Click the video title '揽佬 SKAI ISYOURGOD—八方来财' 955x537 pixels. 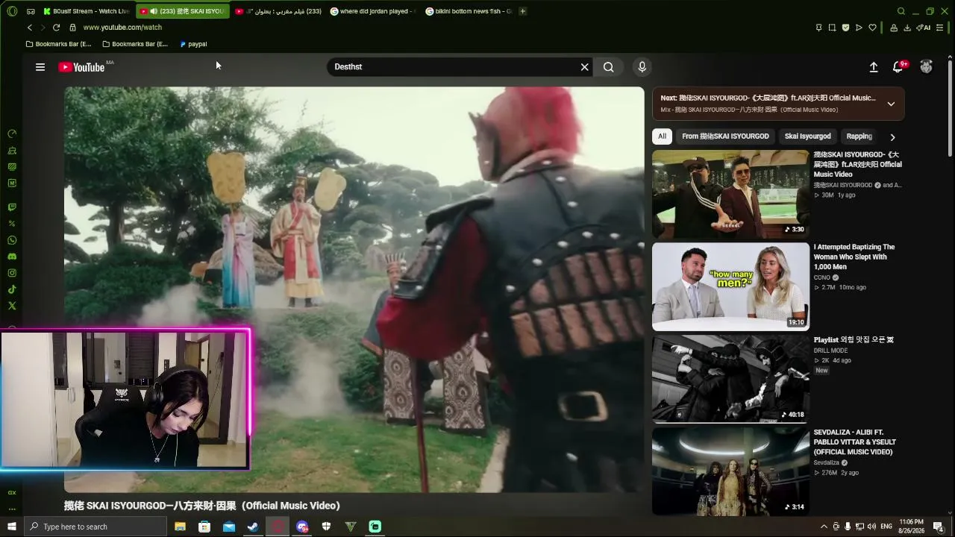point(202,506)
